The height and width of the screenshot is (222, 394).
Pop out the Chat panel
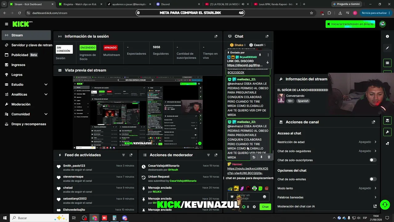(x=267, y=36)
